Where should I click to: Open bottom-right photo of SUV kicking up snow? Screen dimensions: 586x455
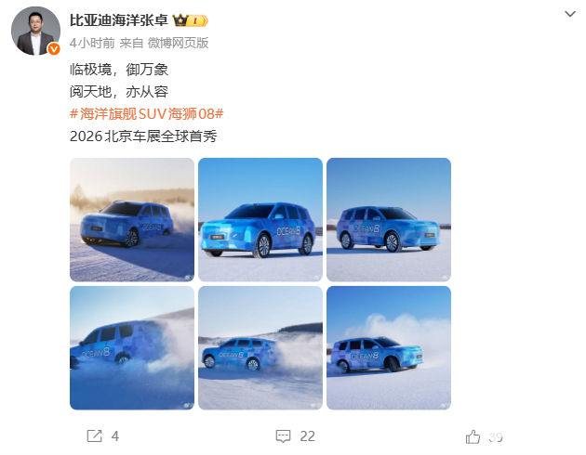tap(389, 348)
